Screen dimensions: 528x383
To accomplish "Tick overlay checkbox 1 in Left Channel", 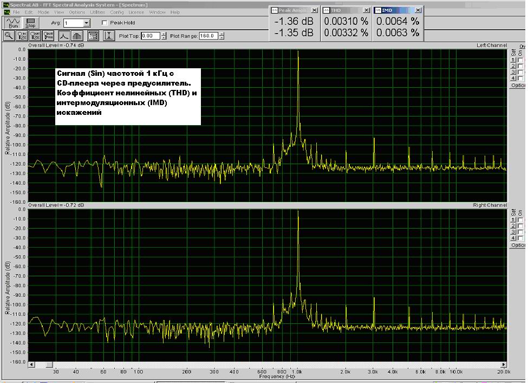I will point(520,60).
